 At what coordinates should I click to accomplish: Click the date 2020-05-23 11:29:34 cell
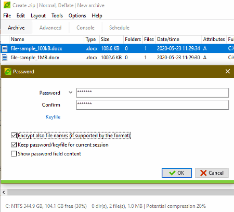(x=178, y=48)
